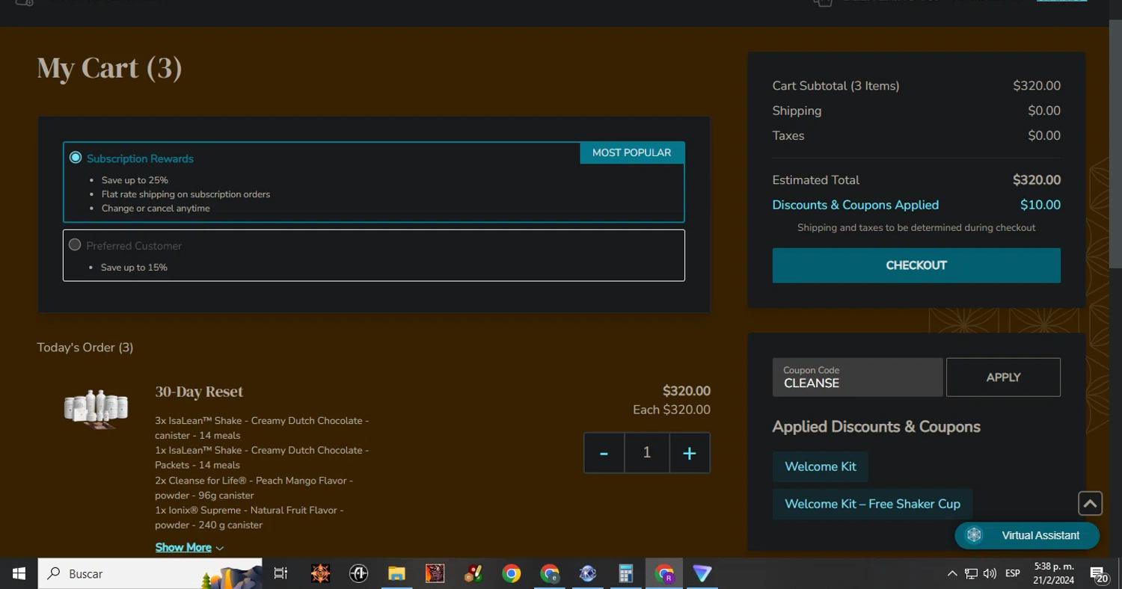Click the 'Save up to 25%' text
Image resolution: width=1122 pixels, height=589 pixels.
135,180
